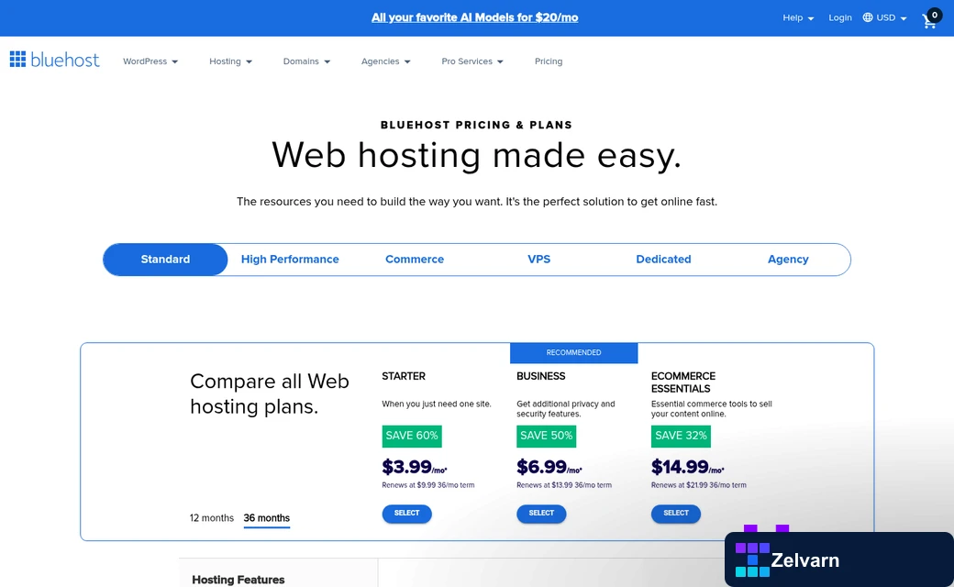Switch to the VPS tab
This screenshot has height=587, width=954.
[538, 260]
